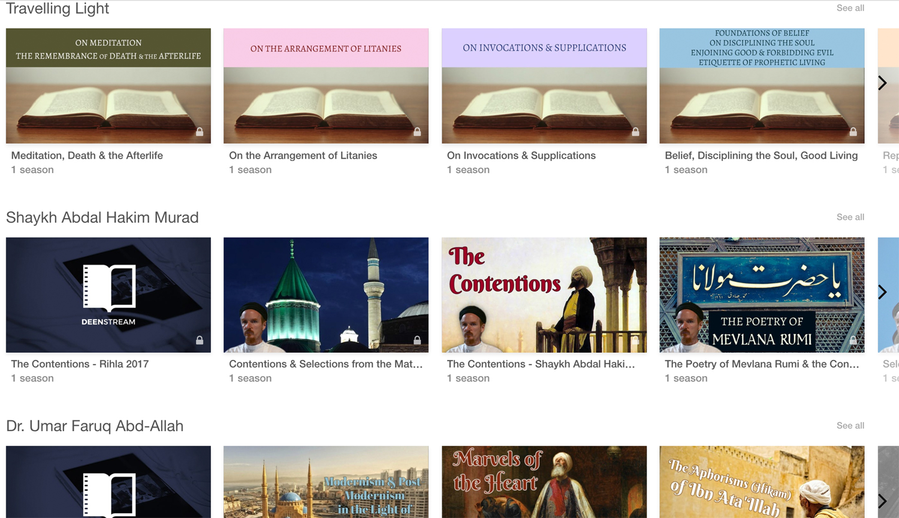Click title The Contentions - Rihla 2017
Viewport: 899px width, 518px height.
tap(80, 363)
